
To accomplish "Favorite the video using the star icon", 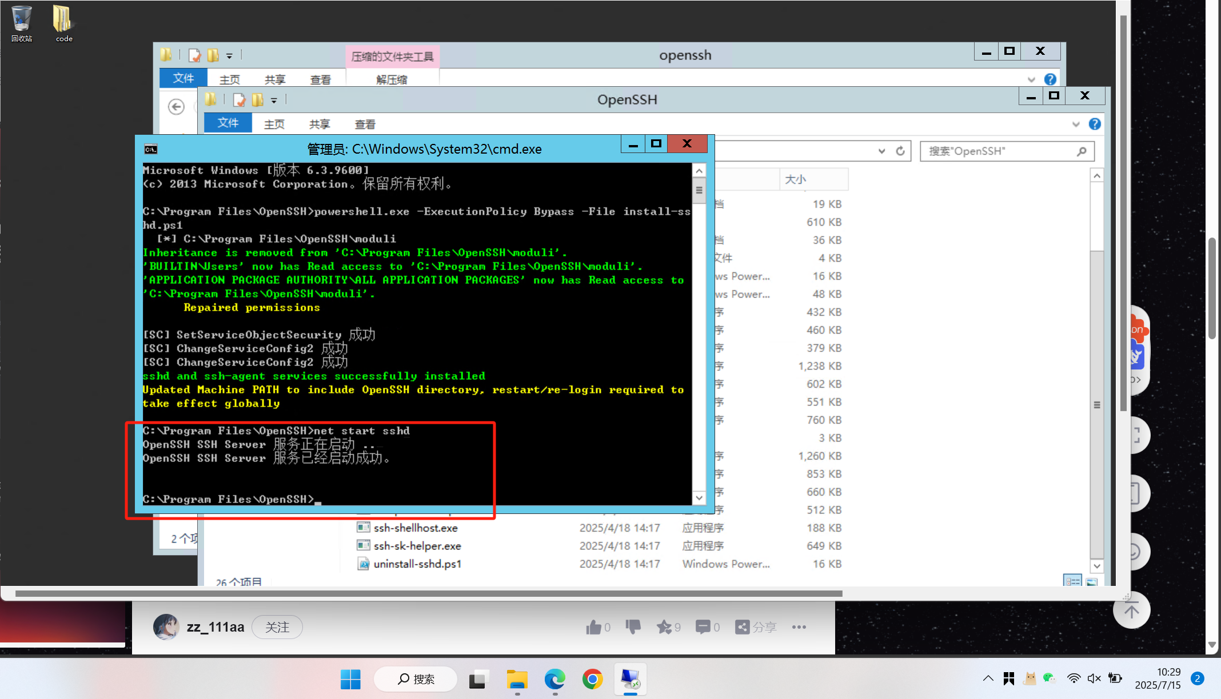I will tap(665, 626).
